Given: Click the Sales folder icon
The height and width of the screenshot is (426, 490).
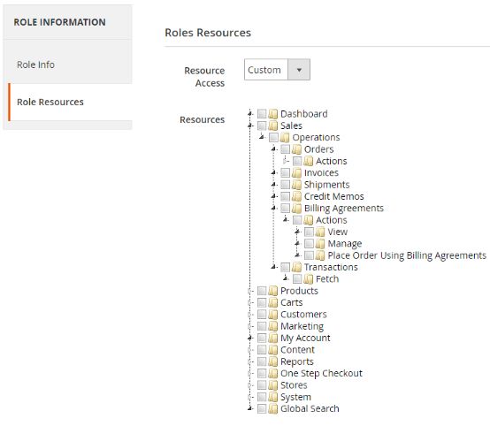Looking at the screenshot, I should point(272,126).
